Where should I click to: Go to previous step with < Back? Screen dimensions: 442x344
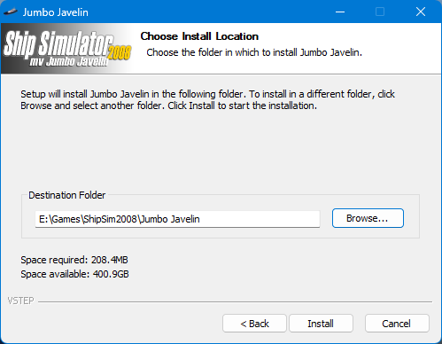pyautogui.click(x=254, y=324)
